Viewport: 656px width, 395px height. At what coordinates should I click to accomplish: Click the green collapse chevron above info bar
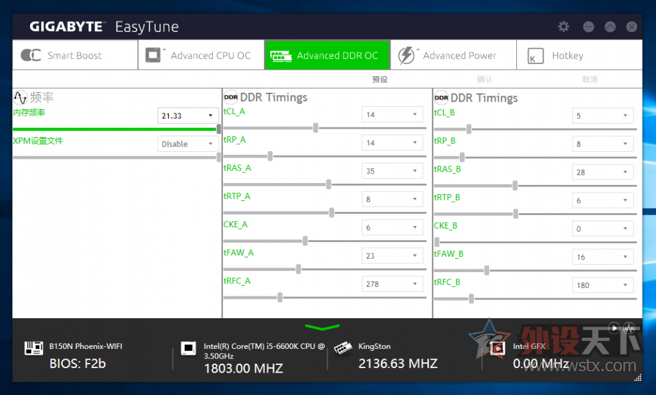[322, 327]
